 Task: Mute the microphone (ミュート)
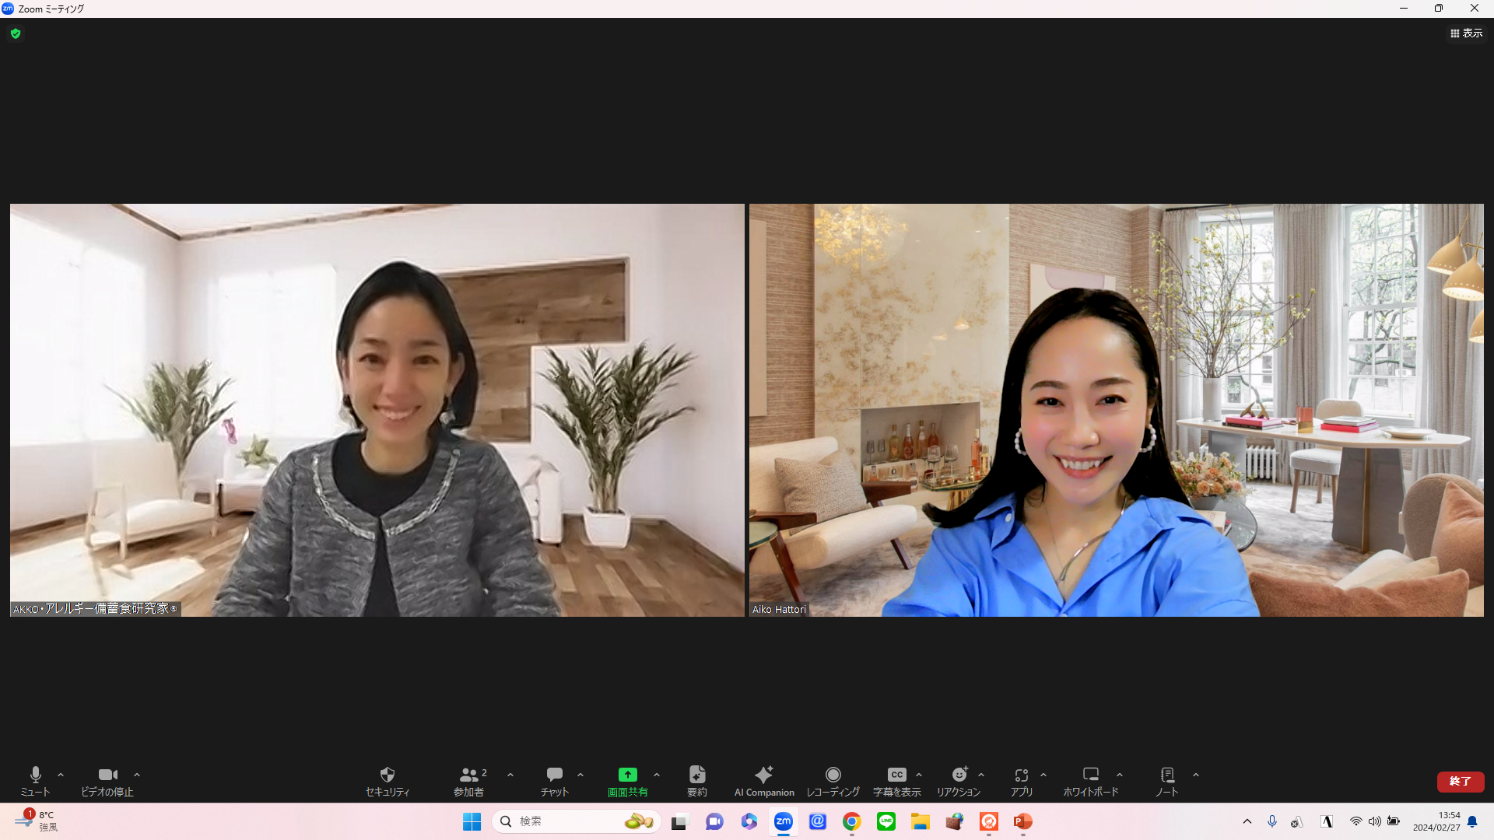coord(35,781)
